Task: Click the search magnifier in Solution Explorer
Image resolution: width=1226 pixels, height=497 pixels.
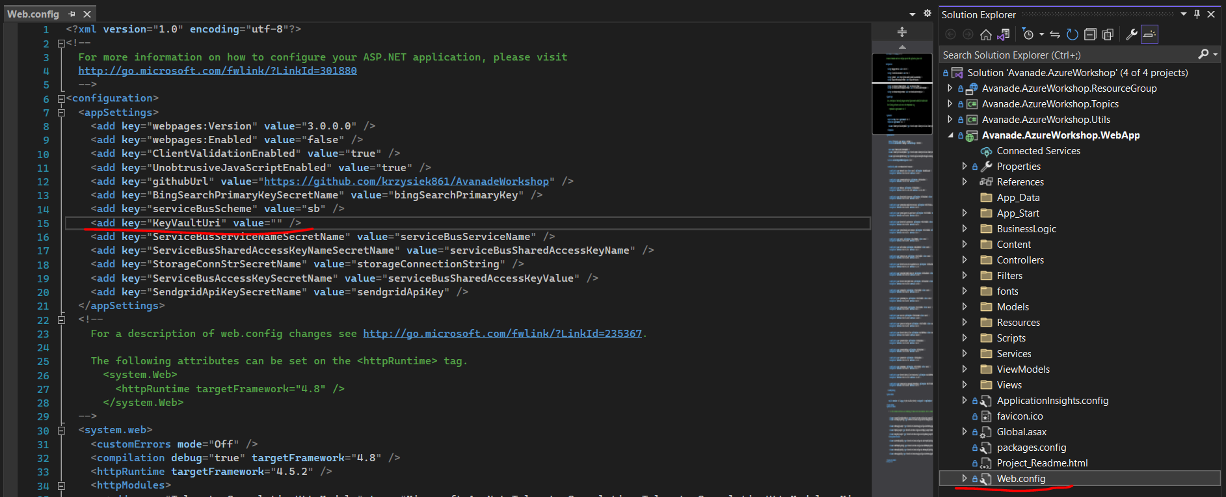Action: coord(1203,55)
